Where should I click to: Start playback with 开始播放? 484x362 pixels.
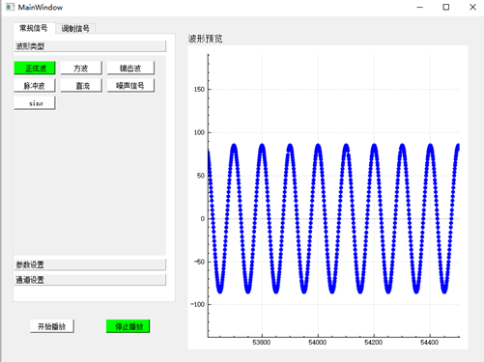pyautogui.click(x=52, y=326)
